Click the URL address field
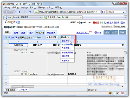 (66, 12)
